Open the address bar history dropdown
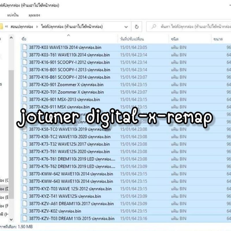The image size is (231, 231). (x=126, y=27)
